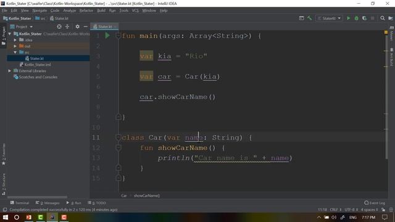This screenshot has width=395, height=222.
Task: Run the program with the green Run button
Action: click(x=348, y=18)
